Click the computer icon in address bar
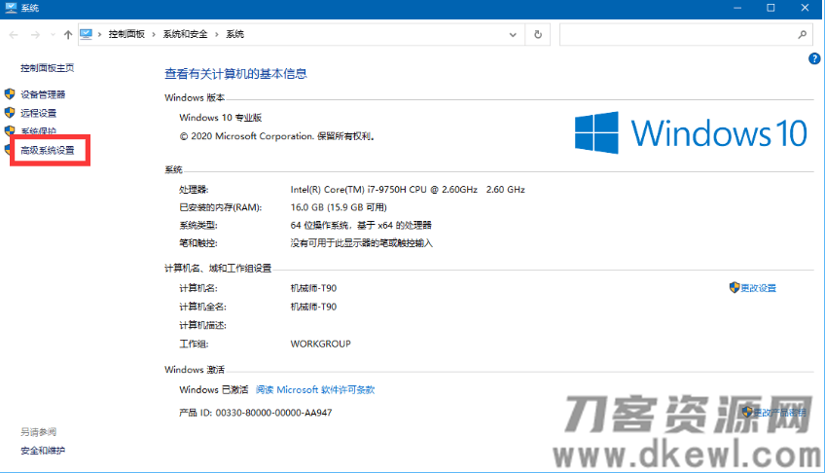 click(86, 34)
